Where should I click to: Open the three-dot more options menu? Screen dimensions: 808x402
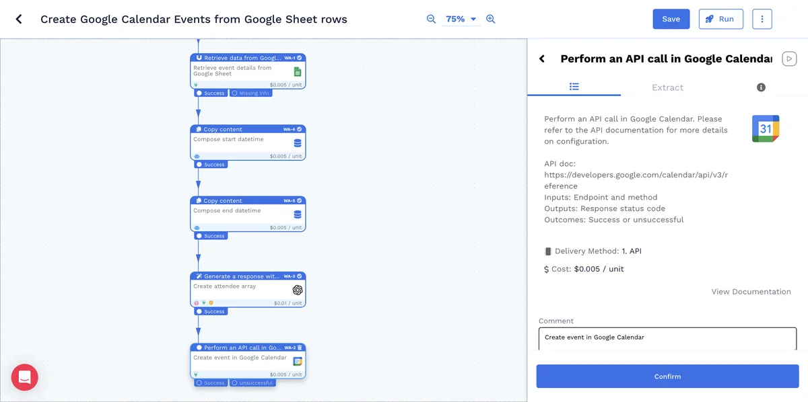(762, 19)
